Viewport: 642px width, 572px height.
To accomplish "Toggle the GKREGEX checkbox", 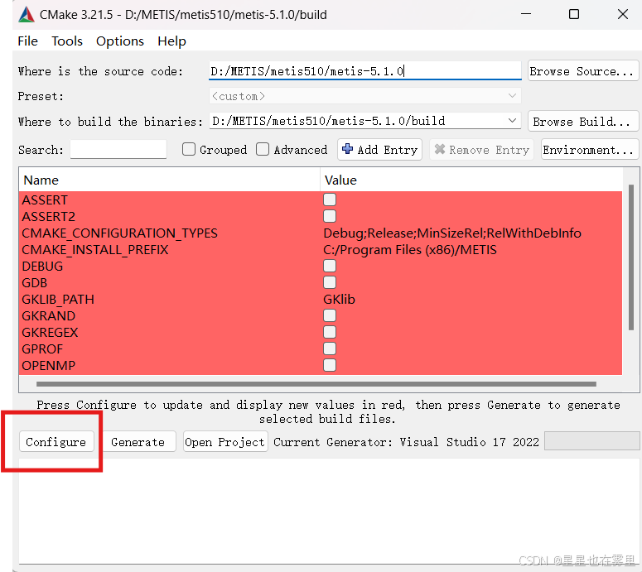I will 330,332.
